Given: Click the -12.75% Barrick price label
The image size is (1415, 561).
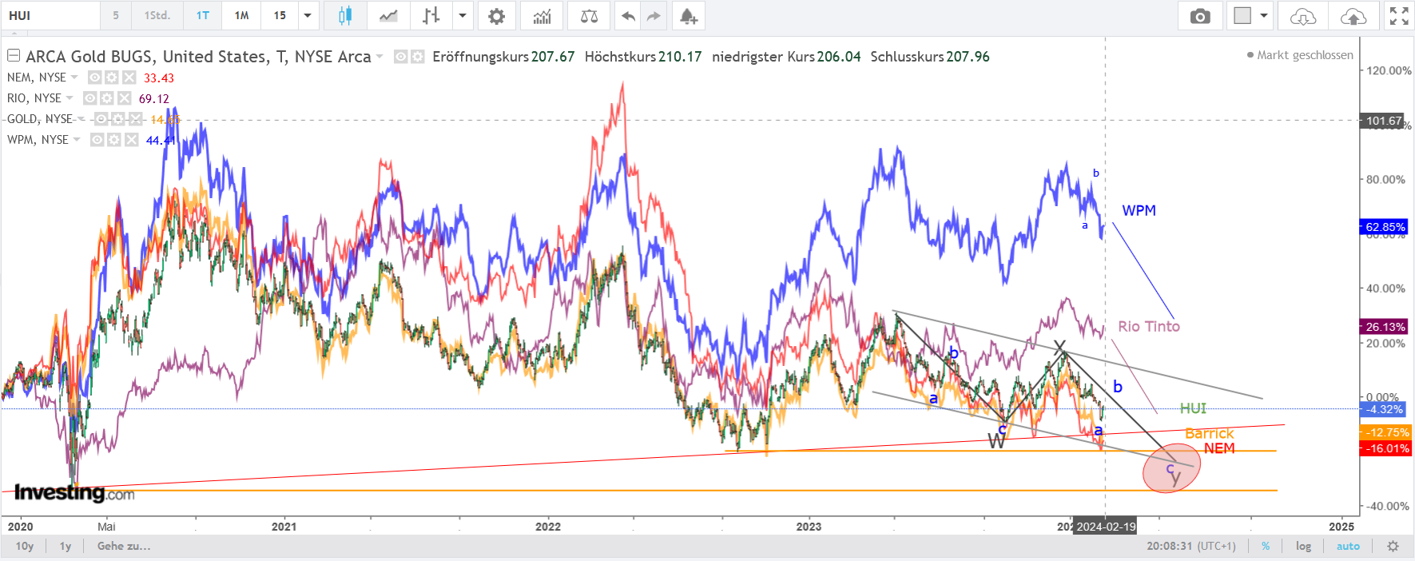Looking at the screenshot, I should pos(1386,432).
